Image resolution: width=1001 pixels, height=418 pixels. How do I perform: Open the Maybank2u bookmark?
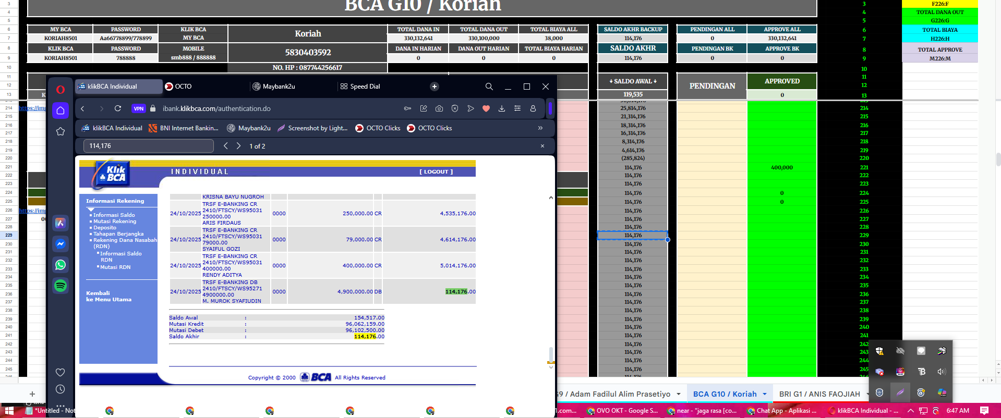(249, 128)
